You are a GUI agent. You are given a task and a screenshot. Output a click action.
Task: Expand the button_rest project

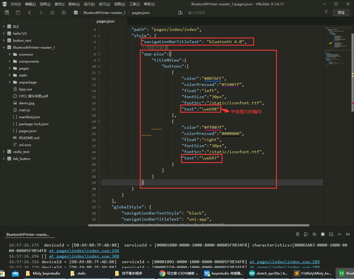(4, 40)
